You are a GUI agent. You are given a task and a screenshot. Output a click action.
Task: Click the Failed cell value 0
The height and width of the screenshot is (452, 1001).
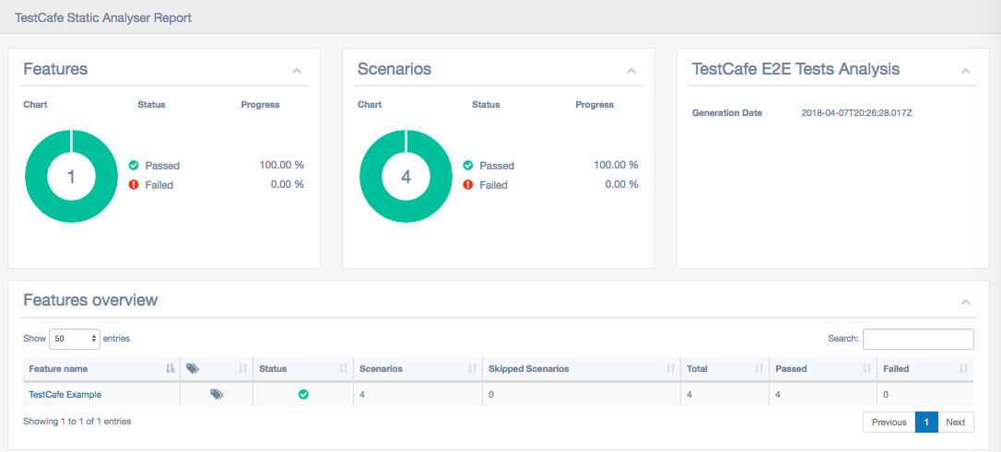pyautogui.click(x=886, y=395)
